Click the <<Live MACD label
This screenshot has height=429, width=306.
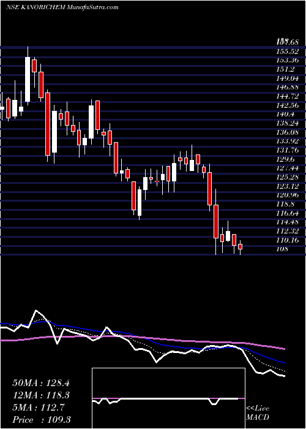tap(258, 413)
